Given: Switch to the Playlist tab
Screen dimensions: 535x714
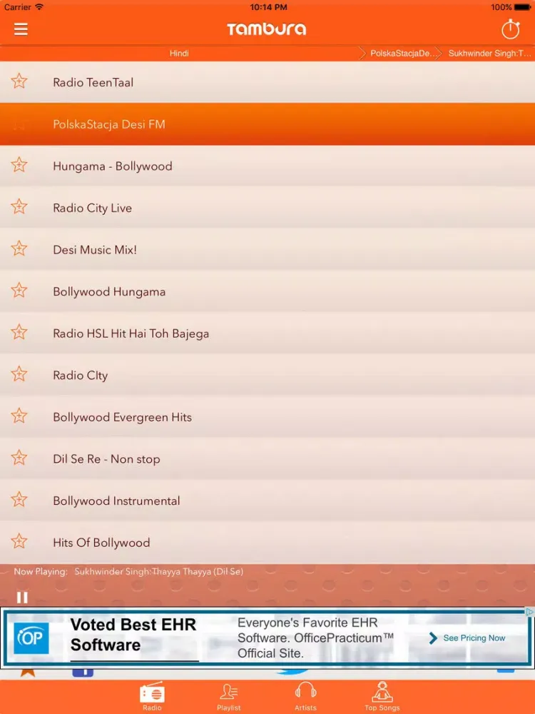Looking at the screenshot, I should point(228,697).
